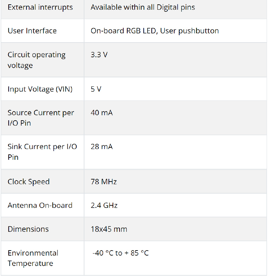268x276 pixels.
Task: Select the "28 mA" sink current value
Action: coord(102,147)
